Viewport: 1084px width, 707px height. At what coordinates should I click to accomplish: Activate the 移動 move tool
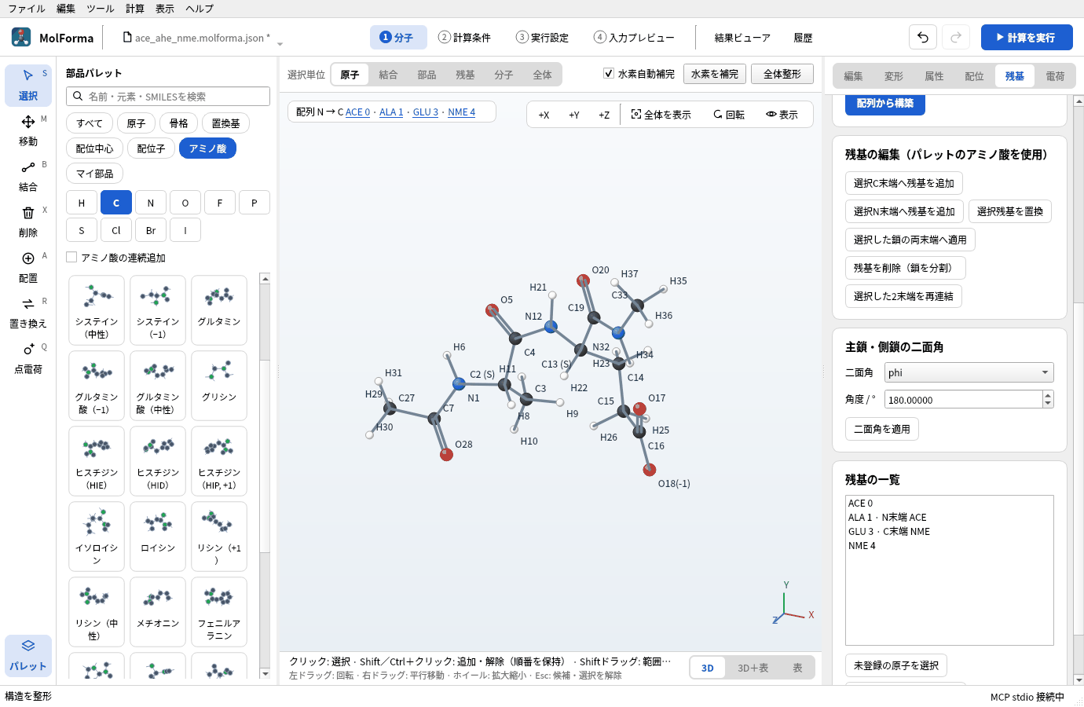(x=28, y=130)
